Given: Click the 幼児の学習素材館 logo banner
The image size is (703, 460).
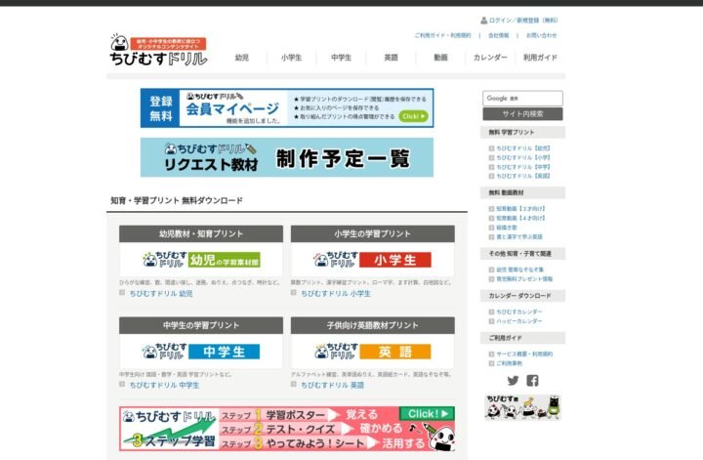Looking at the screenshot, I should point(200,261).
